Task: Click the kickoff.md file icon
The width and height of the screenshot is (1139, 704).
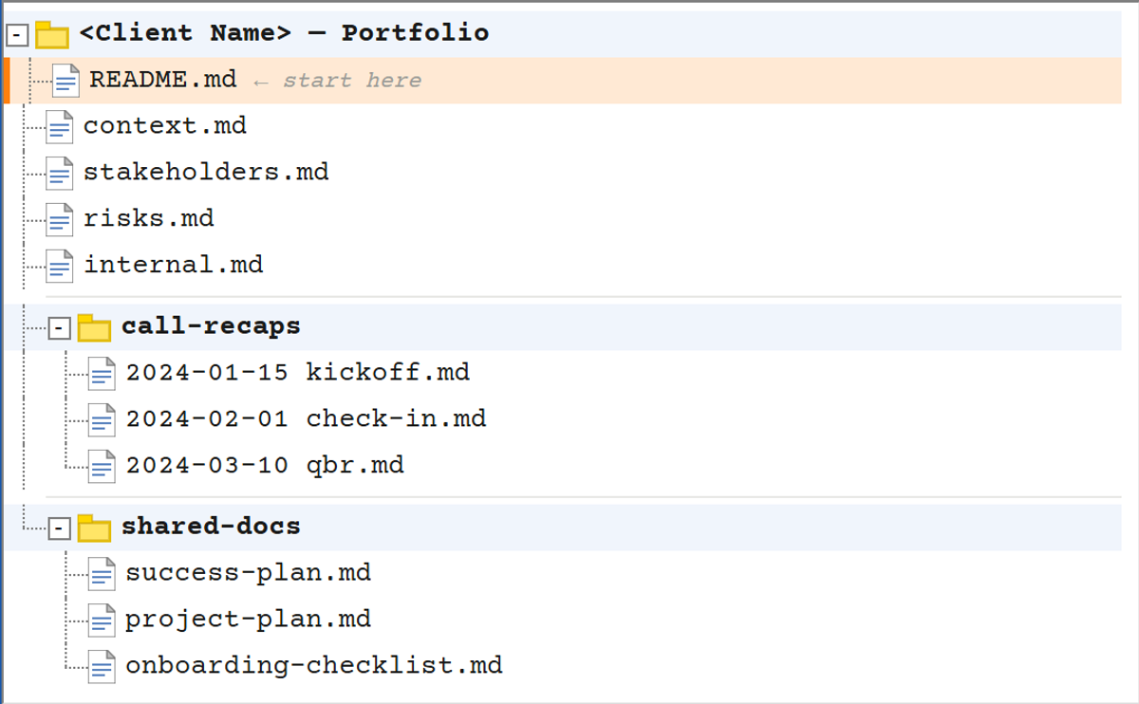Action: (102, 374)
